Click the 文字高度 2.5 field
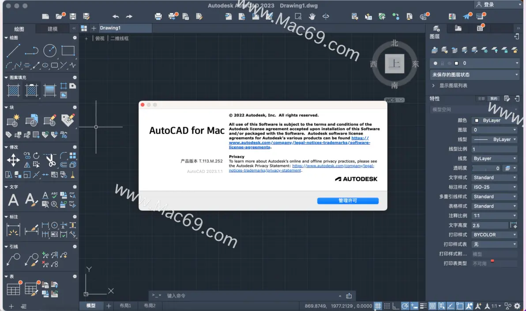 pos(490,225)
